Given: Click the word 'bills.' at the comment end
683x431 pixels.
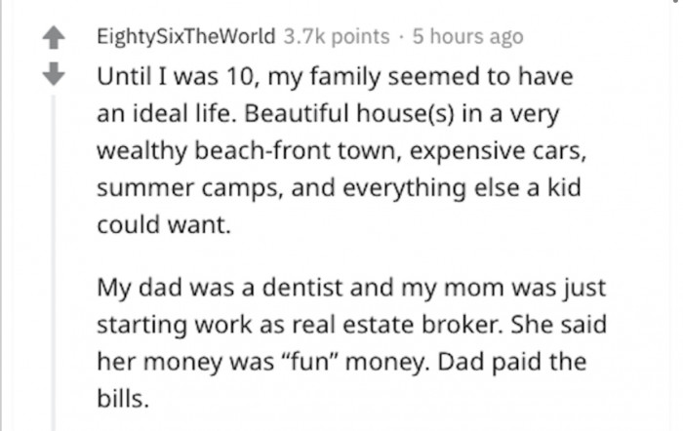Looking at the screenshot, I should tap(123, 399).
